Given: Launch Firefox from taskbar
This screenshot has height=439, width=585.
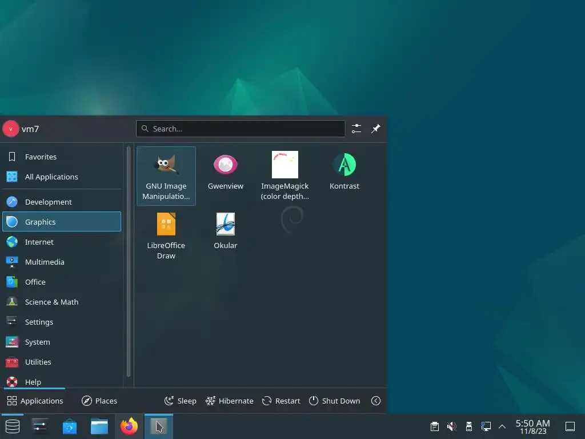Looking at the screenshot, I should click(x=129, y=426).
